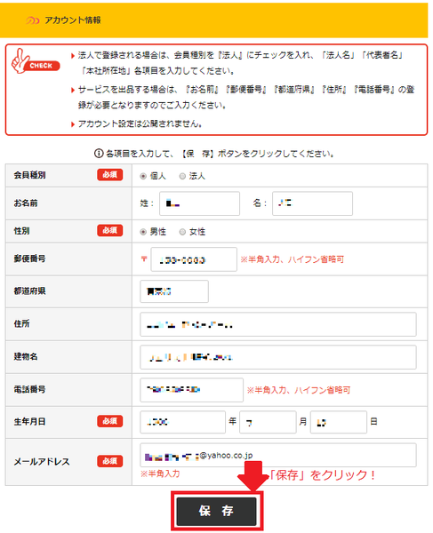This screenshot has height=533, width=433.
Task: Click the birth year field before 年
Action: coord(182,422)
